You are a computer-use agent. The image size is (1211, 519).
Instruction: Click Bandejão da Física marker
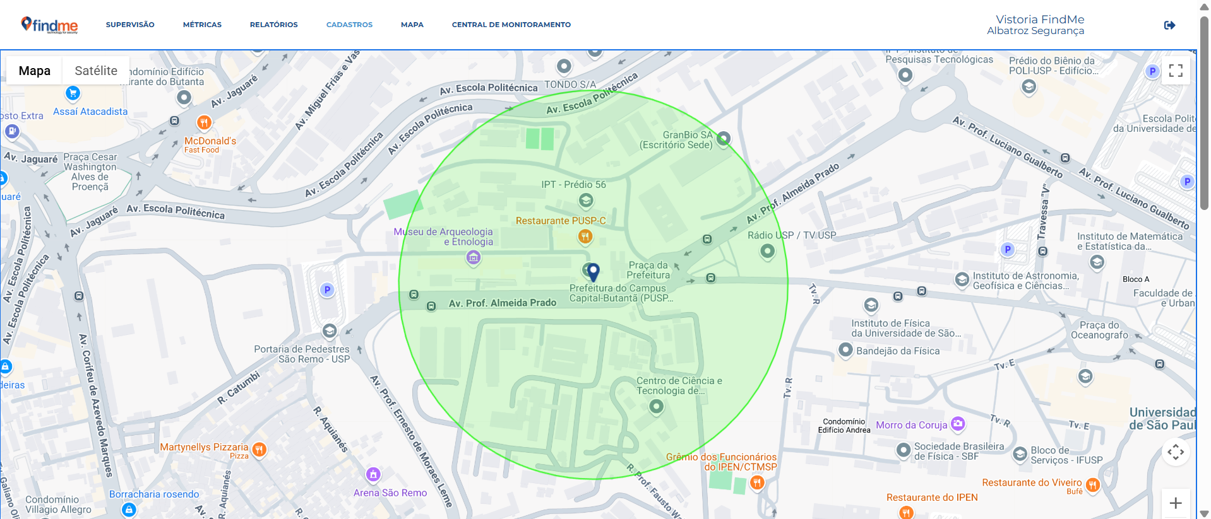845,350
